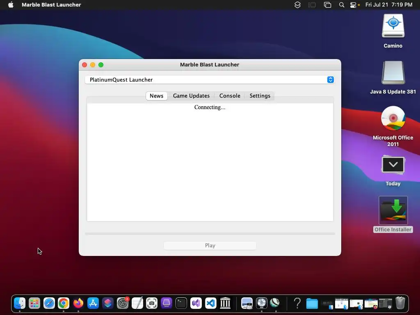Image resolution: width=420 pixels, height=315 pixels.
Task: Open Screenshot app from the Dock
Action: coord(152,303)
